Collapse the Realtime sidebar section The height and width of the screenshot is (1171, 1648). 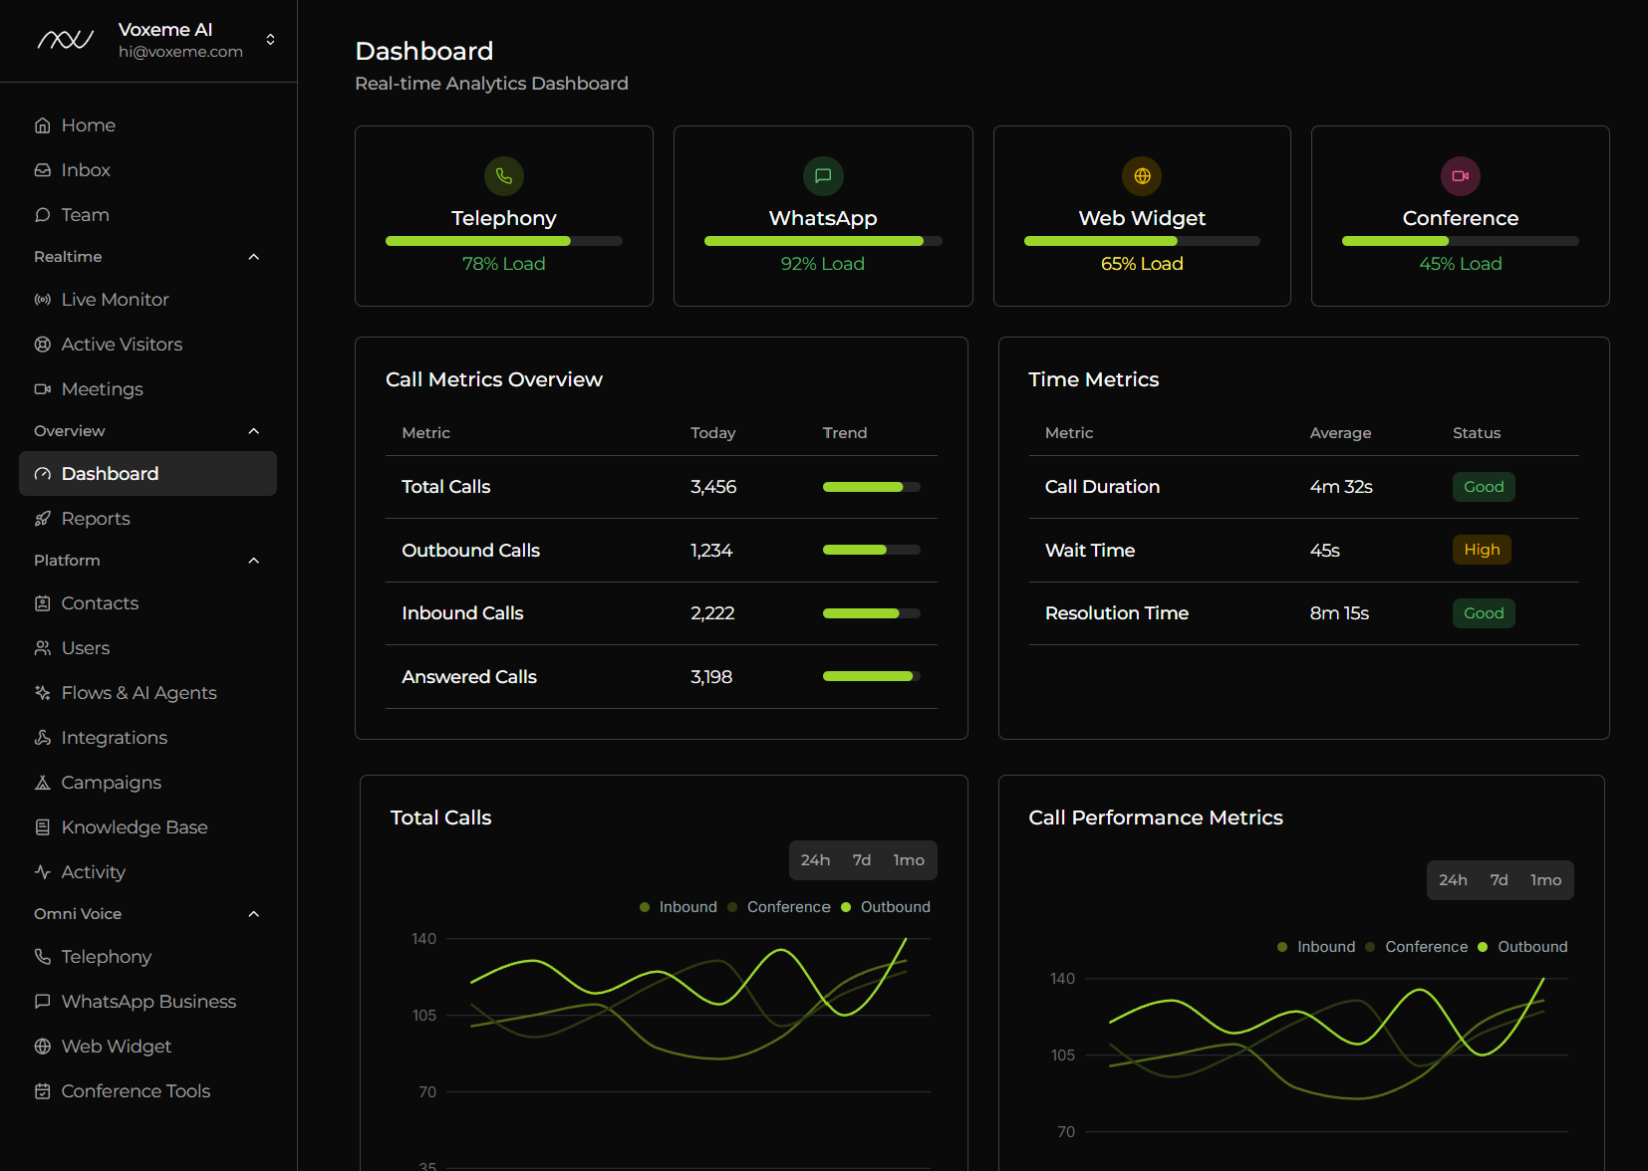point(254,256)
